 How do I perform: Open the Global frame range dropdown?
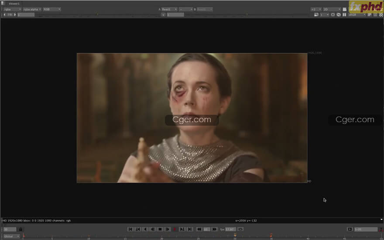[11, 237]
